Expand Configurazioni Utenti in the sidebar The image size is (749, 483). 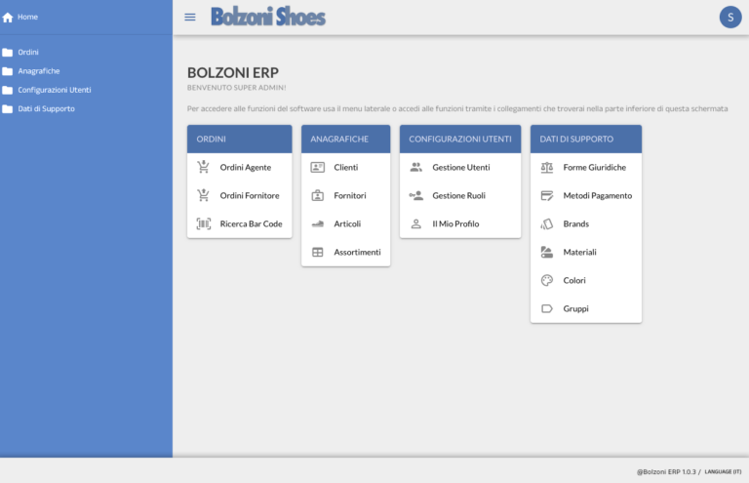(55, 90)
